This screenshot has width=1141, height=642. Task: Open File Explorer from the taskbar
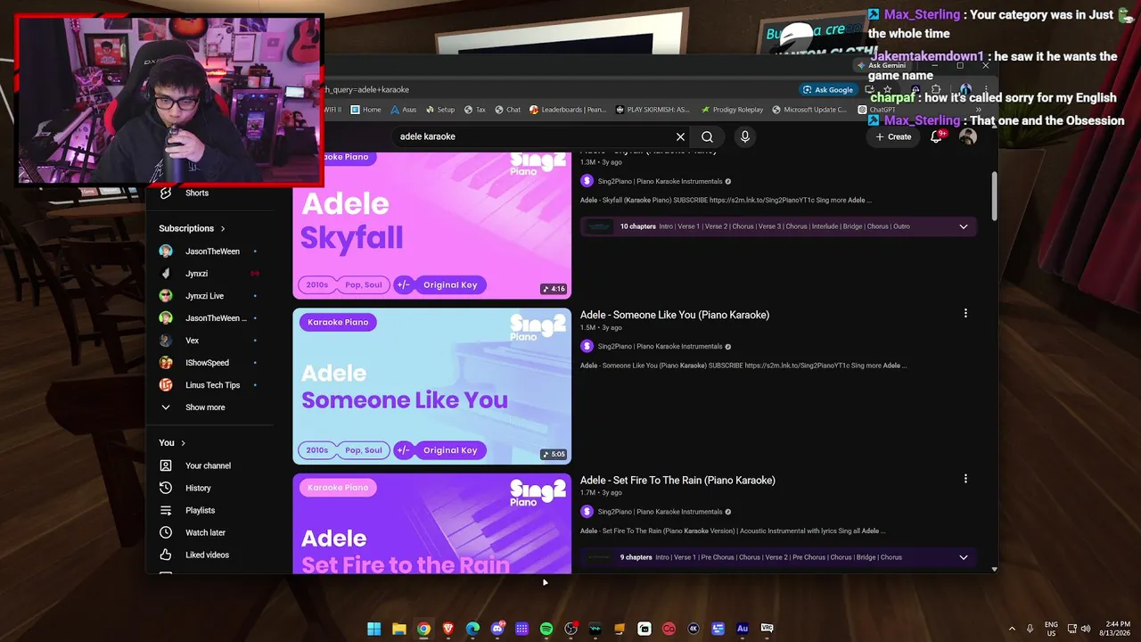pyautogui.click(x=398, y=629)
